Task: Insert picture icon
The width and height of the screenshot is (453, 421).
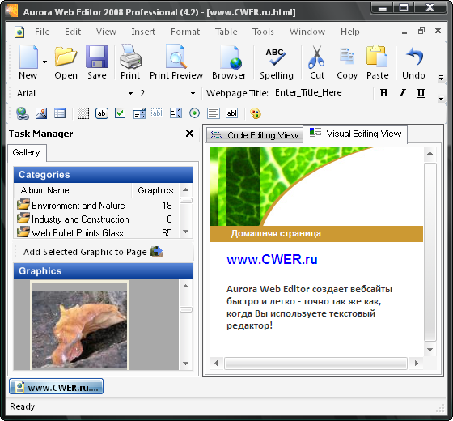Action: coord(41,113)
